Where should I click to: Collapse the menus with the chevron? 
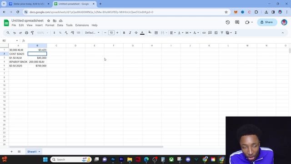click(x=283, y=33)
